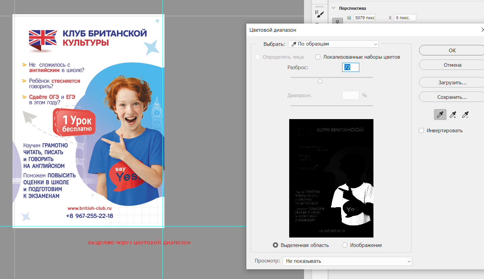This screenshot has width=484, height=279.
Task: Close the Цветовой диапазон dialog
Action: click(x=482, y=30)
